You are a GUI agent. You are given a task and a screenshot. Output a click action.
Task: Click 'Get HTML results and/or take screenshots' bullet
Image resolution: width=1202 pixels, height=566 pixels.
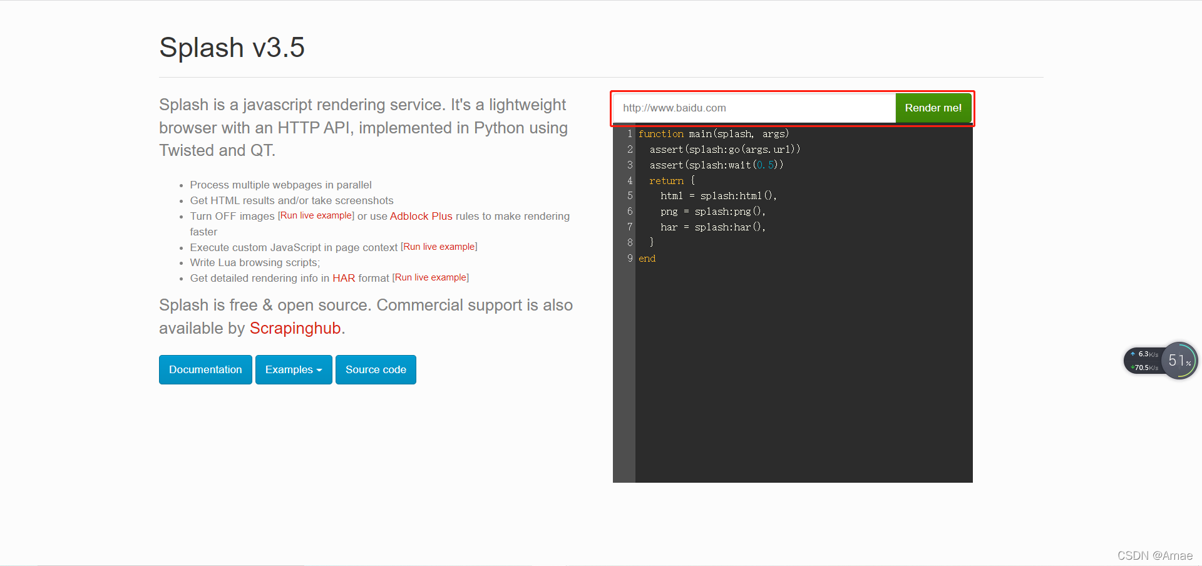[x=292, y=200]
